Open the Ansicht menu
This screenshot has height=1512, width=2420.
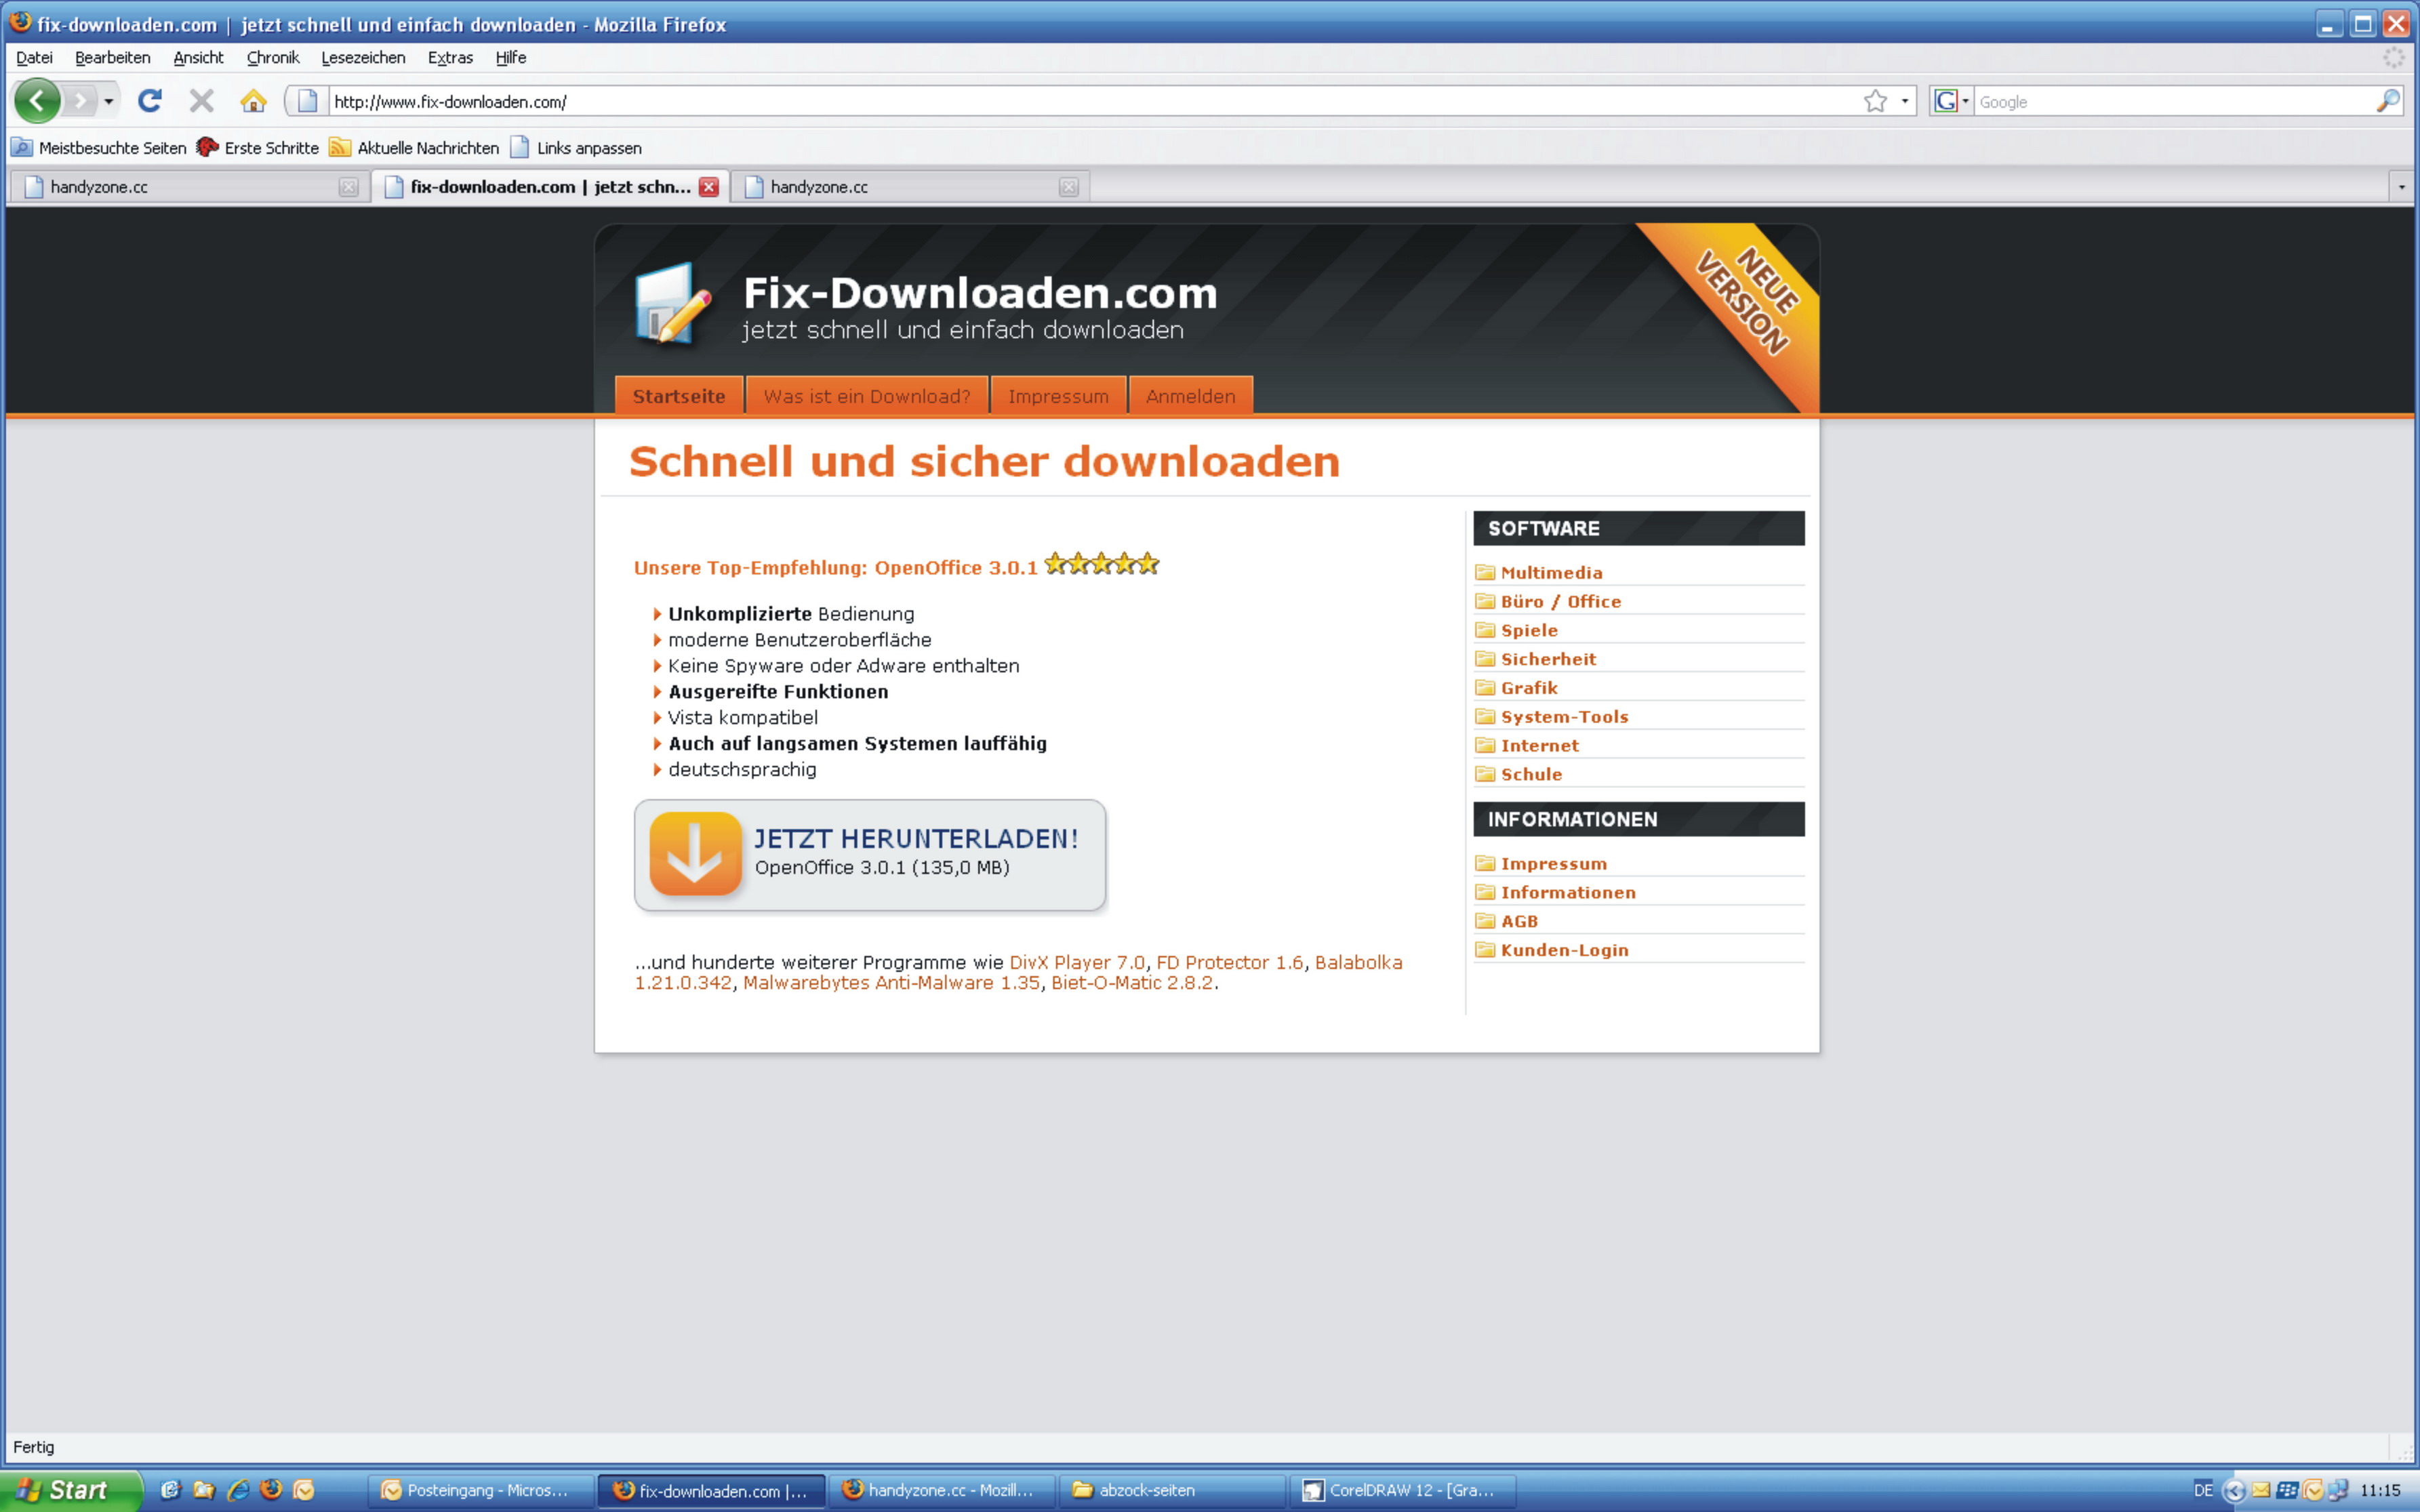pos(198,57)
